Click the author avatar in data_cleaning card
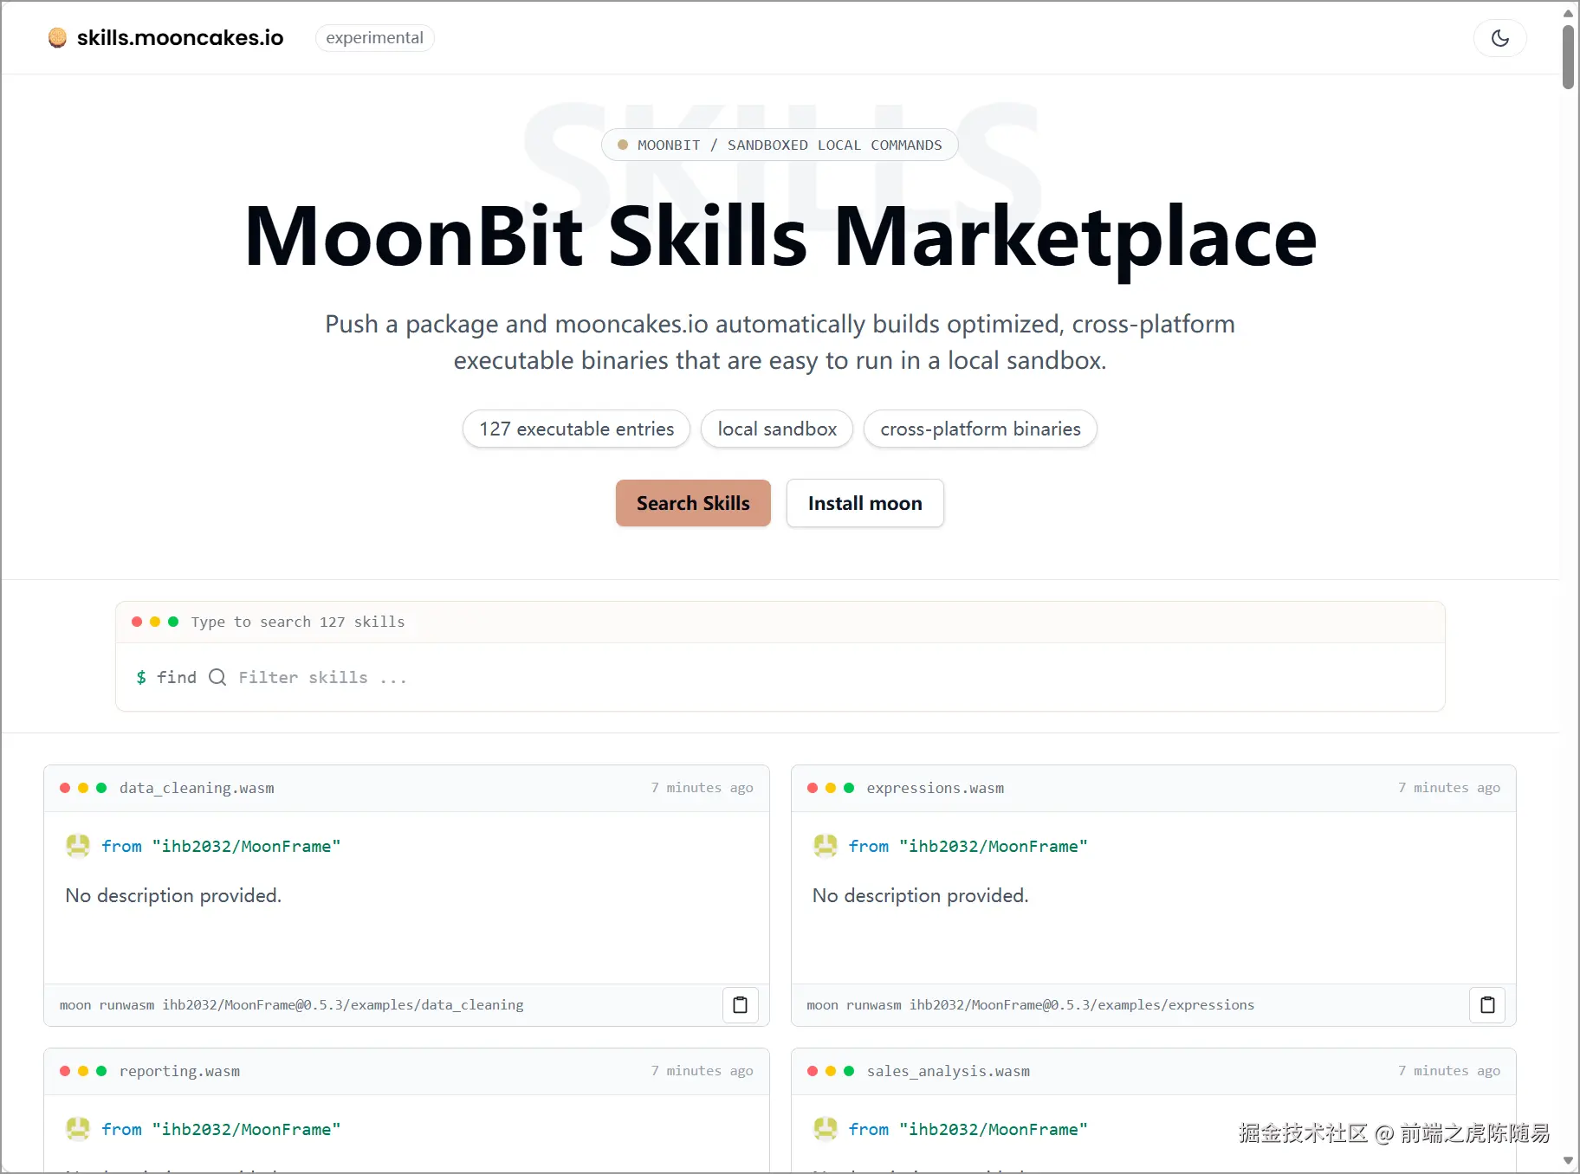The height and width of the screenshot is (1174, 1580). 78,846
